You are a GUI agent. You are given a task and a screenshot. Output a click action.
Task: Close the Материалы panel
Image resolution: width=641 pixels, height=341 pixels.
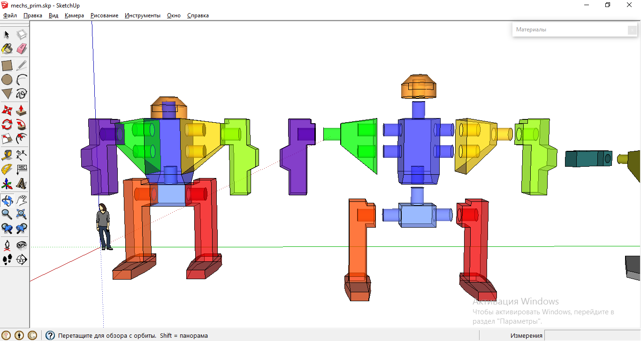tap(632, 30)
